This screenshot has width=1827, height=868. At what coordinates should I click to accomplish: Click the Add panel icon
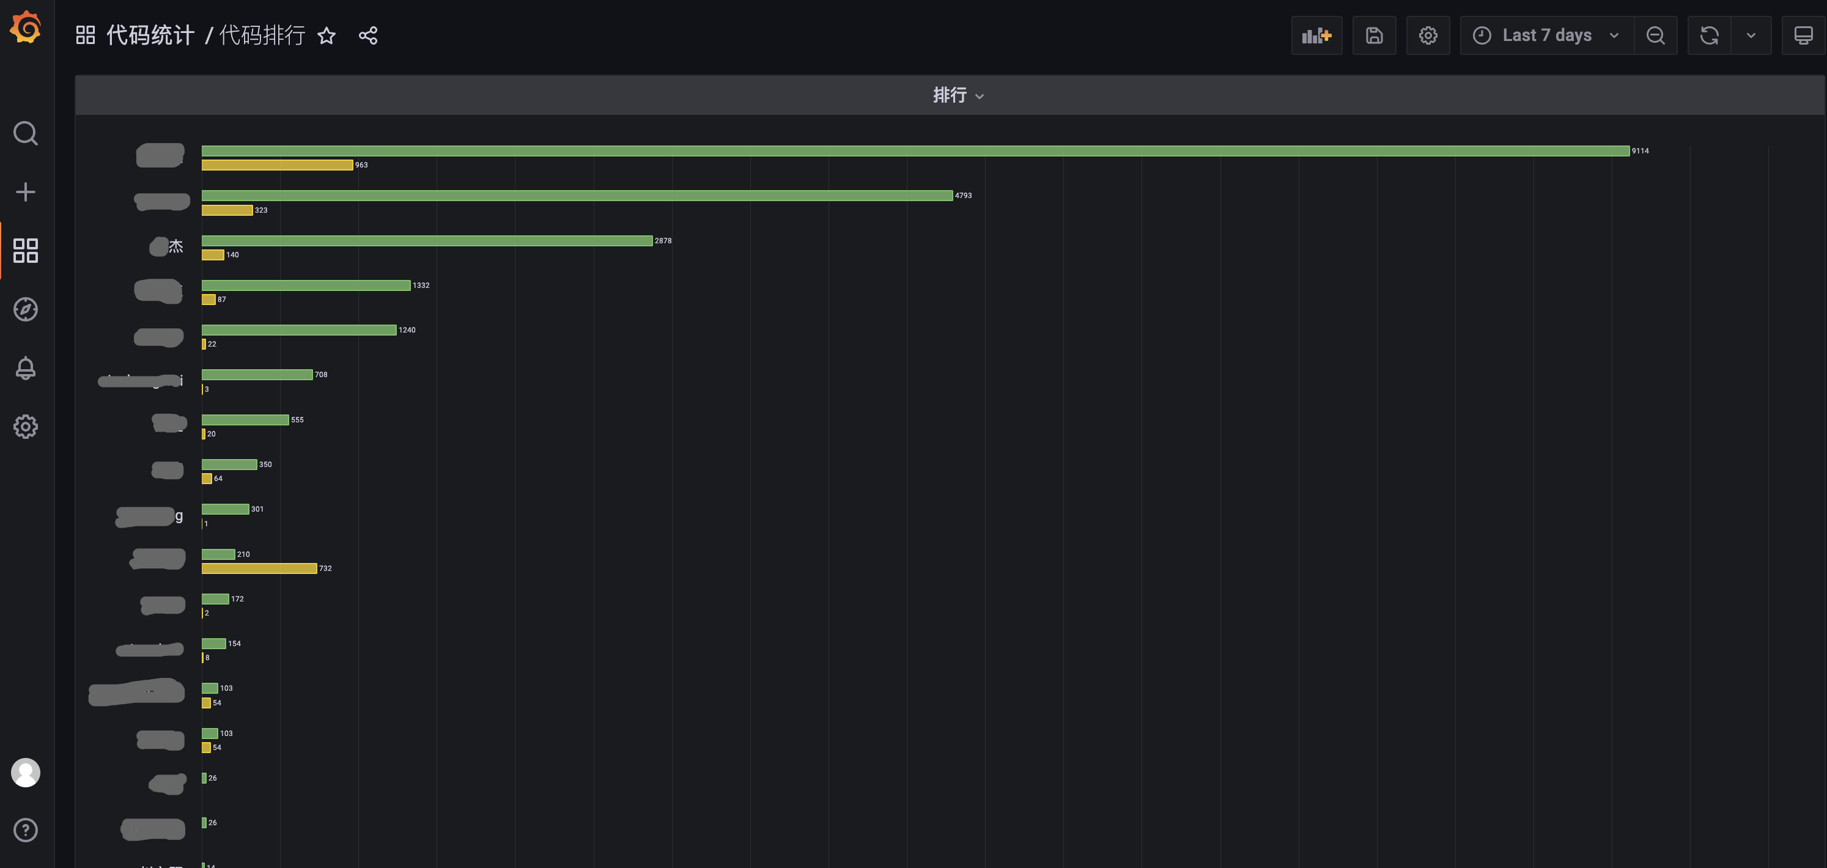1316,35
